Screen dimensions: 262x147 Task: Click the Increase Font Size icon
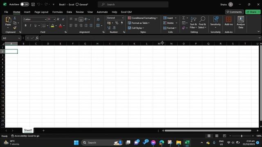point(58,19)
